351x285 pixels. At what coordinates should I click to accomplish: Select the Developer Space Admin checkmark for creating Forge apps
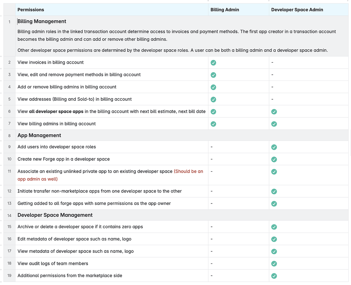pos(274,159)
